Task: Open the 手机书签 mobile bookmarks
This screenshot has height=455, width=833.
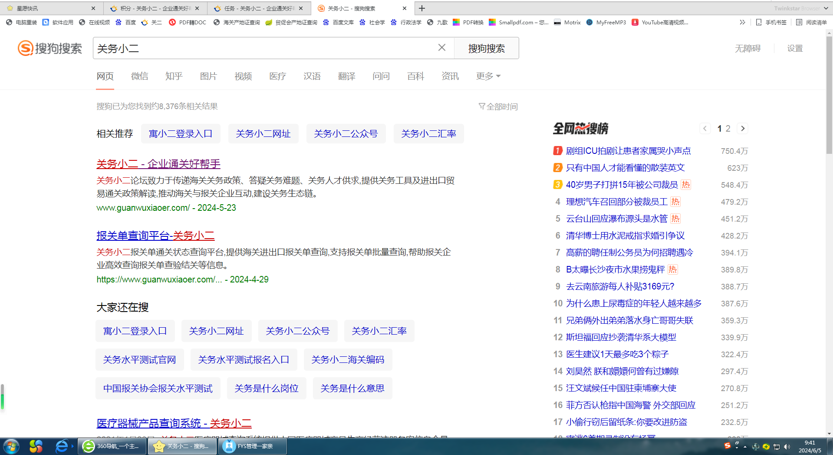Action: 771,22
